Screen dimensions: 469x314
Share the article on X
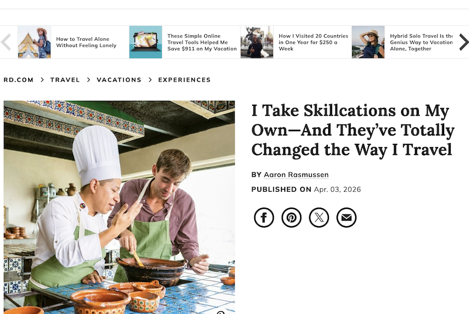coord(319,218)
